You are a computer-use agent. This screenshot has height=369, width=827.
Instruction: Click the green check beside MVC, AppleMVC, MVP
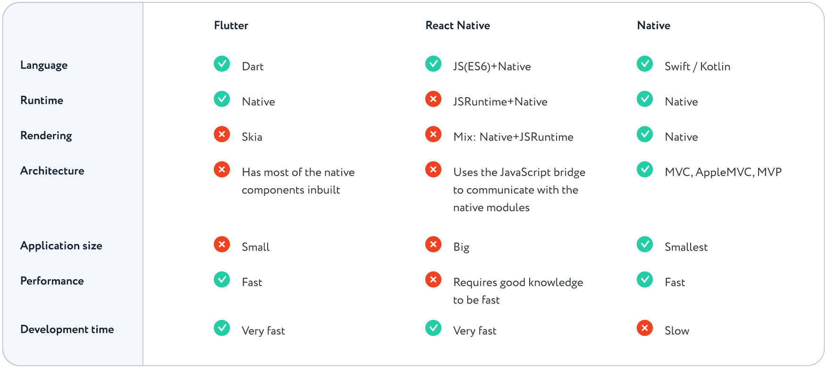point(644,169)
